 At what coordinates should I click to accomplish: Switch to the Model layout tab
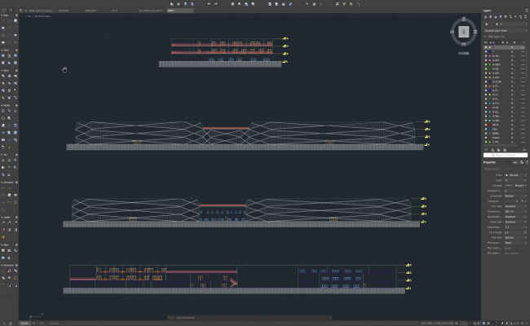[x=24, y=323]
